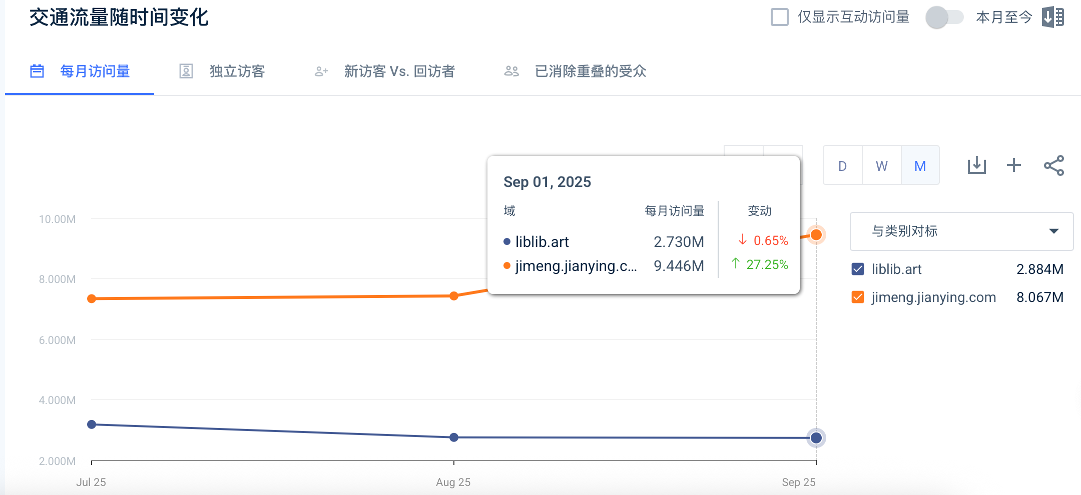Click the share chart icon
The image size is (1081, 495).
(x=1053, y=165)
